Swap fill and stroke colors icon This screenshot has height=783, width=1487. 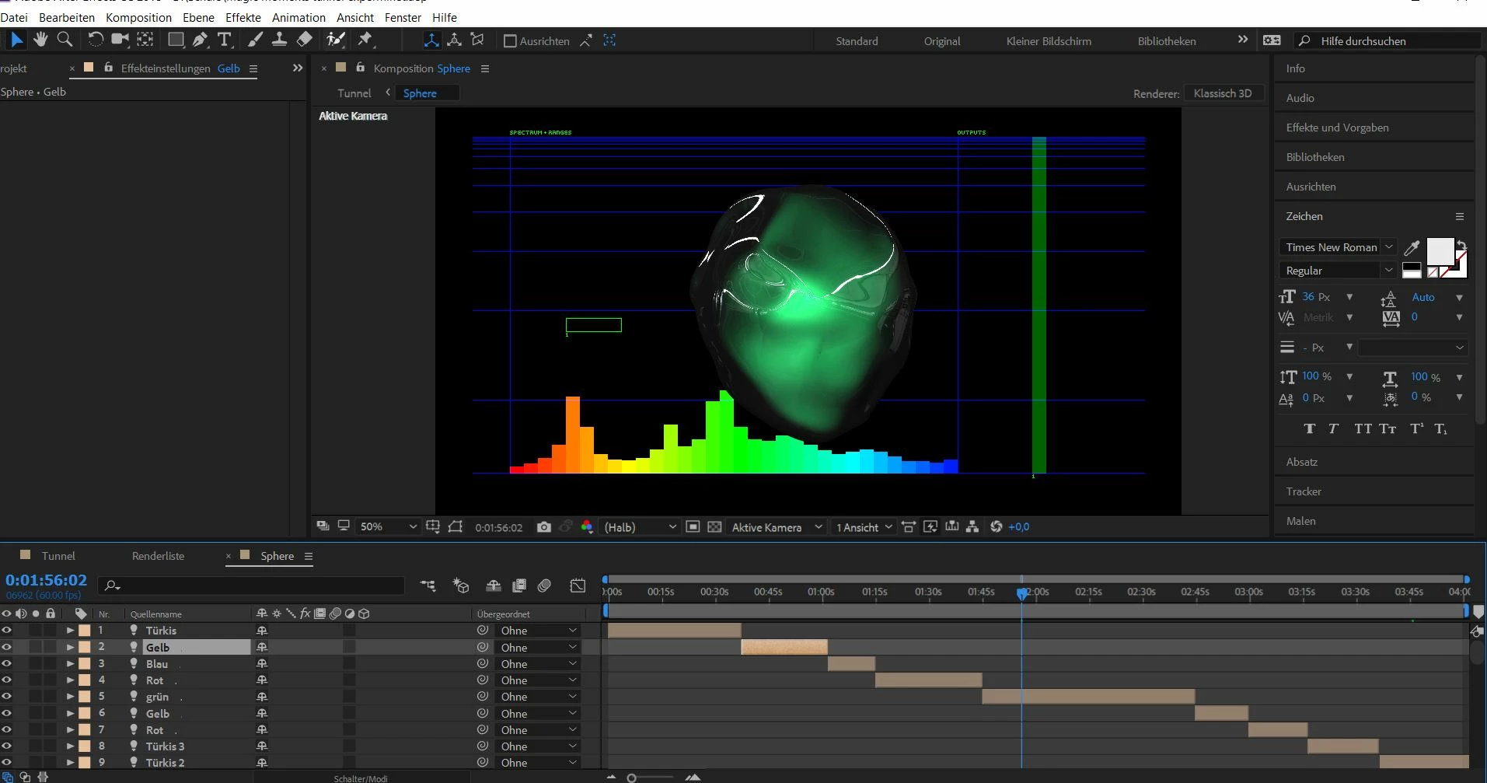(x=1461, y=243)
